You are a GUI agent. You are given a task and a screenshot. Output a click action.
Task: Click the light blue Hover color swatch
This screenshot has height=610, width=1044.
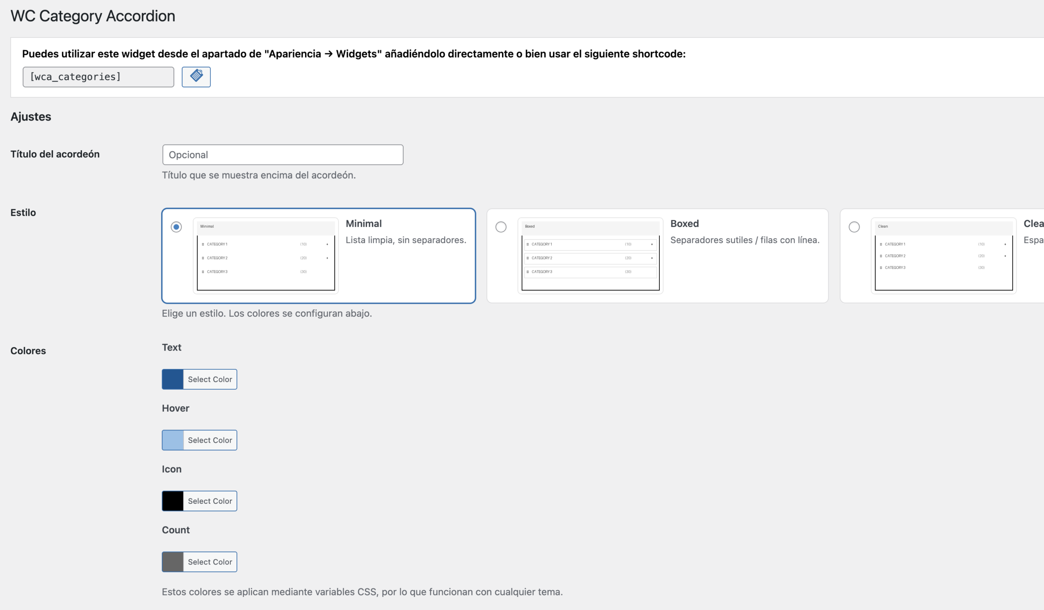[x=173, y=440]
